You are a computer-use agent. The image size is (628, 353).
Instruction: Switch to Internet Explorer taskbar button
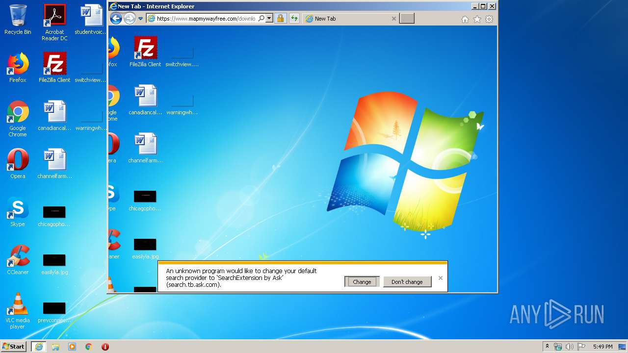38,347
